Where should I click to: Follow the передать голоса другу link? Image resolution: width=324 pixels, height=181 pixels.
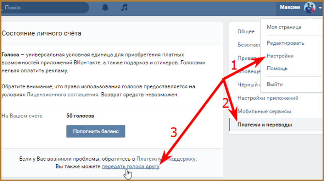click(131, 167)
